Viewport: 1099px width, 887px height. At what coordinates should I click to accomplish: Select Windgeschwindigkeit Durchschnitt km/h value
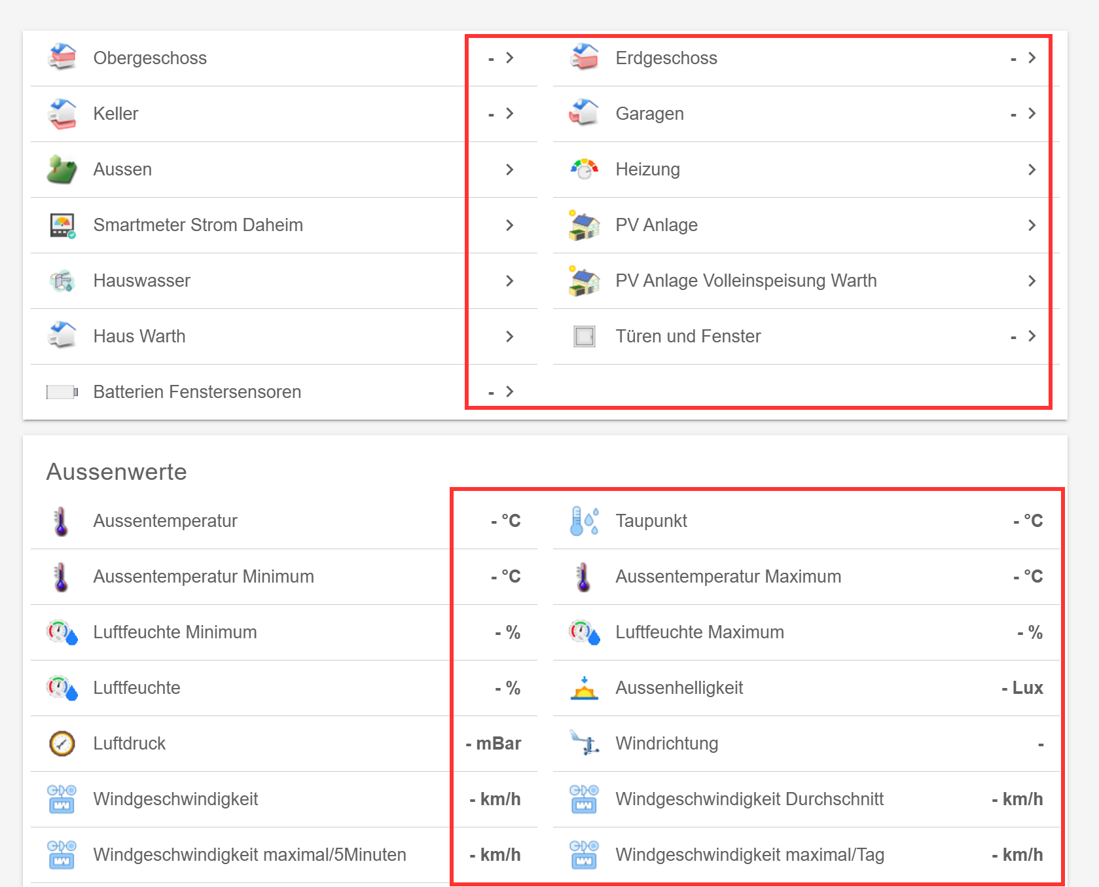tap(1017, 799)
